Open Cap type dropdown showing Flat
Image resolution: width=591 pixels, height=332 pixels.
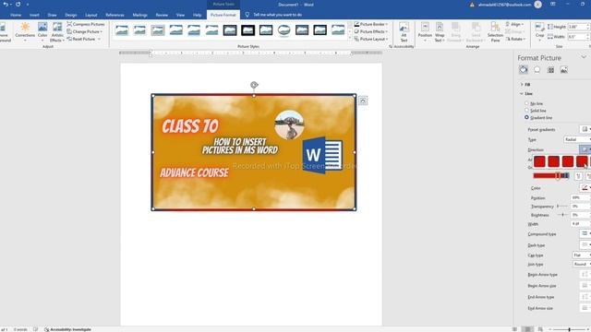click(581, 255)
